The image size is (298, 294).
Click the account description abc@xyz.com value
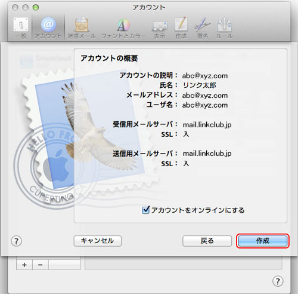(x=205, y=76)
